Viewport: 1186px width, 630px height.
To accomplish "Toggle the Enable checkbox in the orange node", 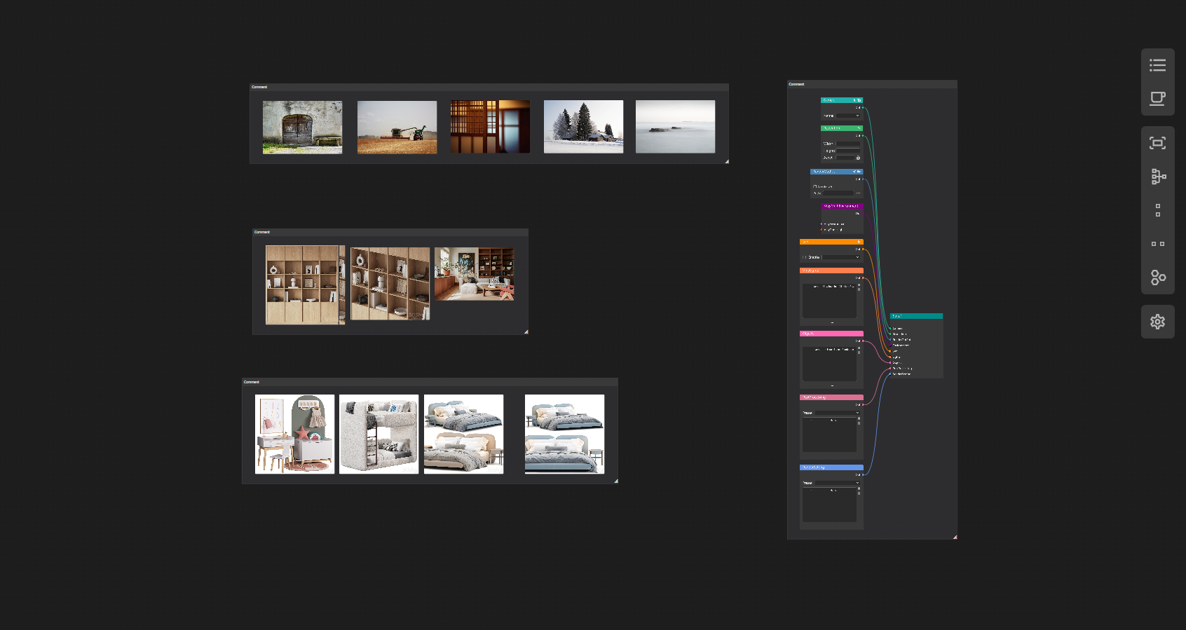I will (x=805, y=257).
